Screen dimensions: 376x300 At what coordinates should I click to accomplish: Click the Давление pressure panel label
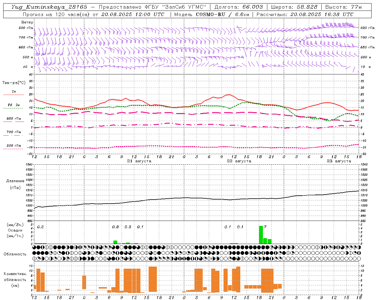pyautogui.click(x=15, y=181)
